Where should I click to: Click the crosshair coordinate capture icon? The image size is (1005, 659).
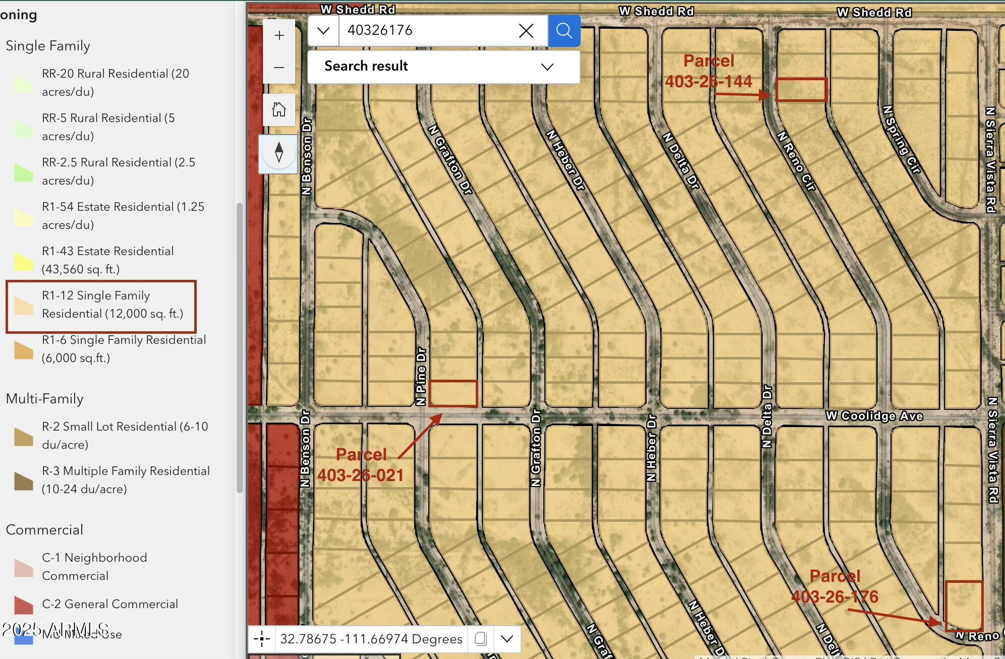[x=262, y=638]
